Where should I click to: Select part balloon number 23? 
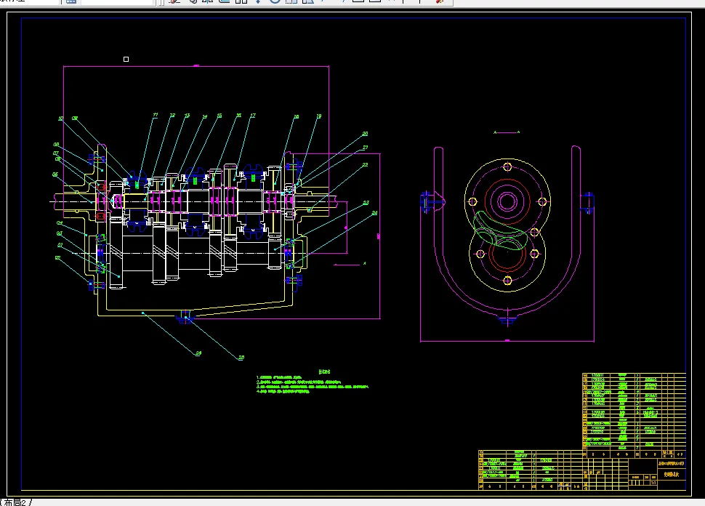[x=366, y=203]
